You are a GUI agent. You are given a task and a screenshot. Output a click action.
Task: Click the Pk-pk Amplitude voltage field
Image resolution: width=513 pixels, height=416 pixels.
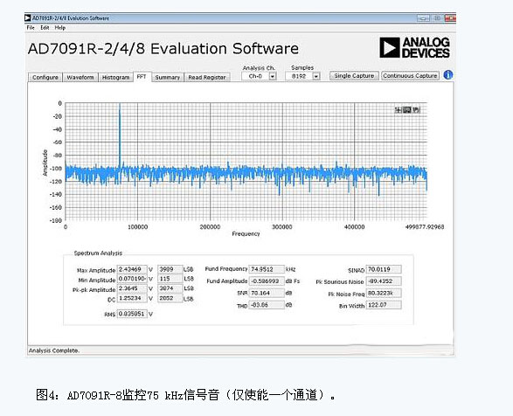click(x=132, y=288)
